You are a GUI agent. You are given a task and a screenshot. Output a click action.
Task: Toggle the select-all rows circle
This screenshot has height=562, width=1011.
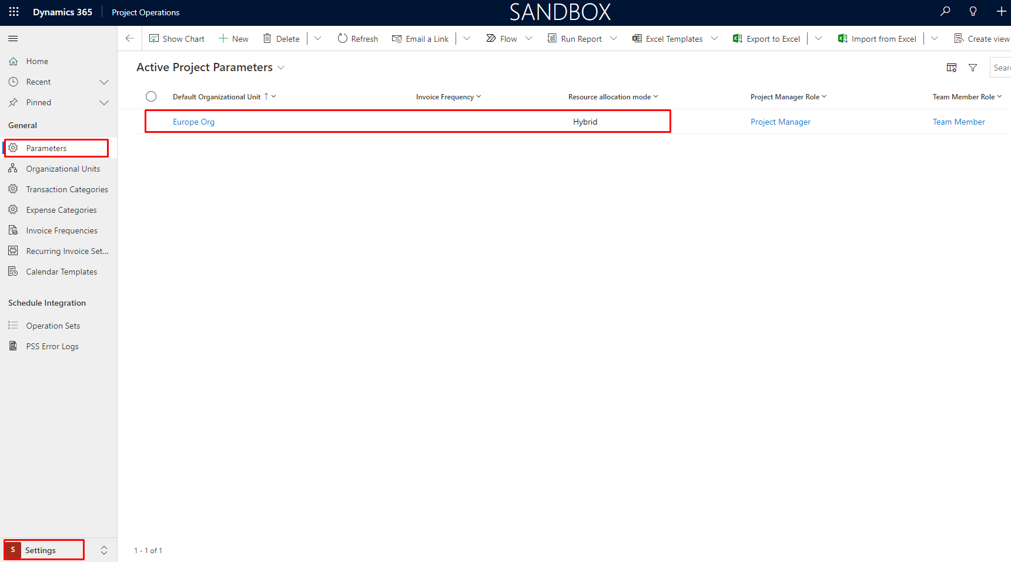pos(151,97)
